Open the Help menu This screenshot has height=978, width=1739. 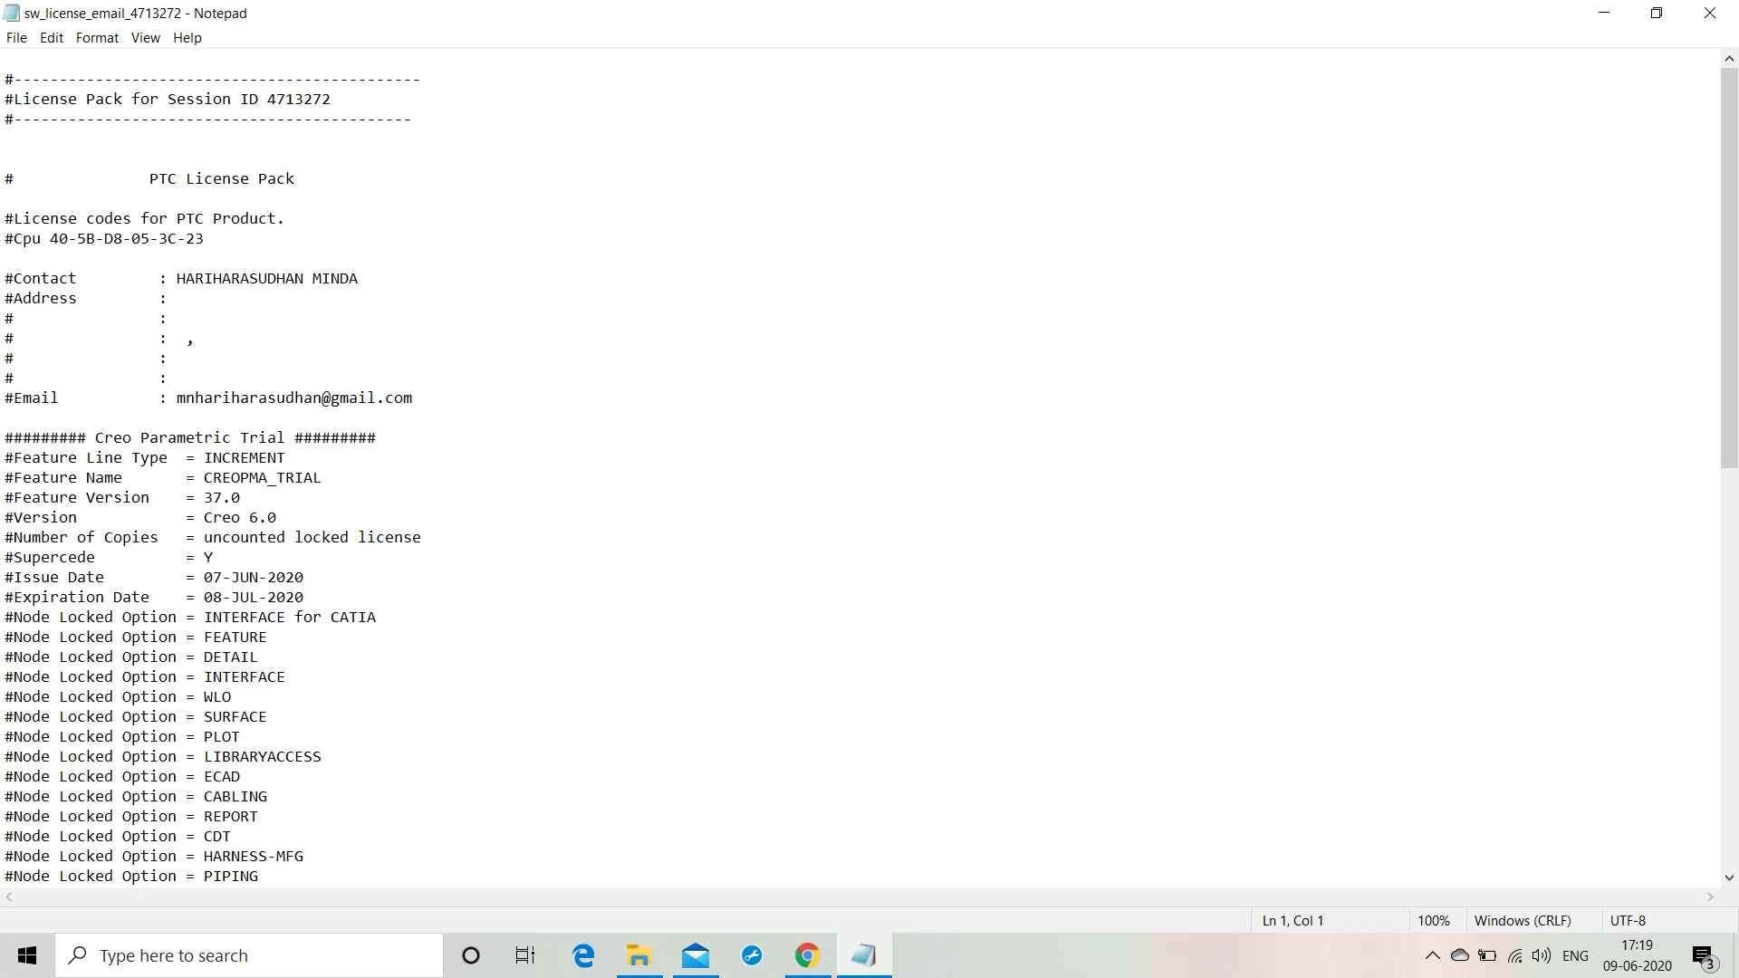[x=187, y=38]
